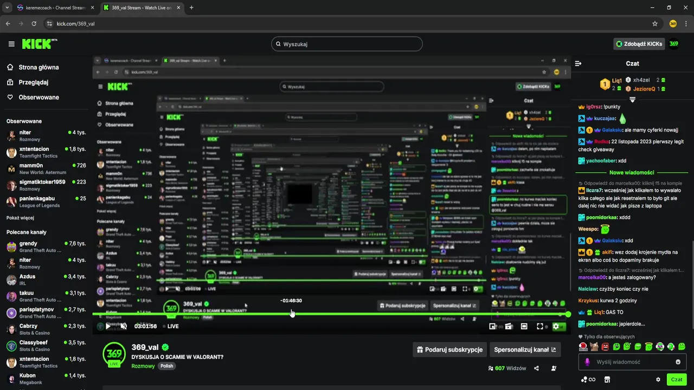Toggle mini player rectangle icon
Image resolution: width=694 pixels, height=390 pixels.
coord(524,327)
